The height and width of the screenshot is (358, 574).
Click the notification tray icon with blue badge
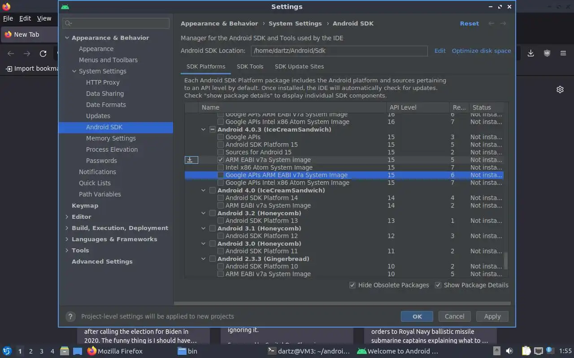pos(550,351)
